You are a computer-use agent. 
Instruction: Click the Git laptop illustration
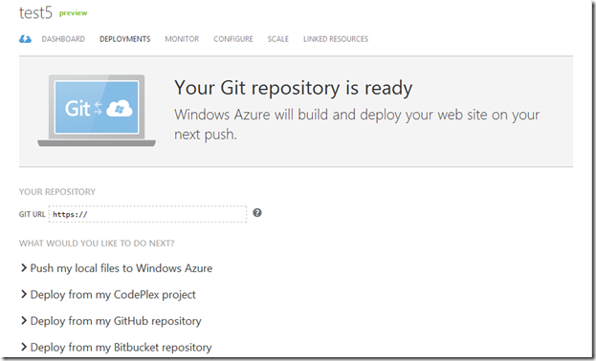(97, 111)
